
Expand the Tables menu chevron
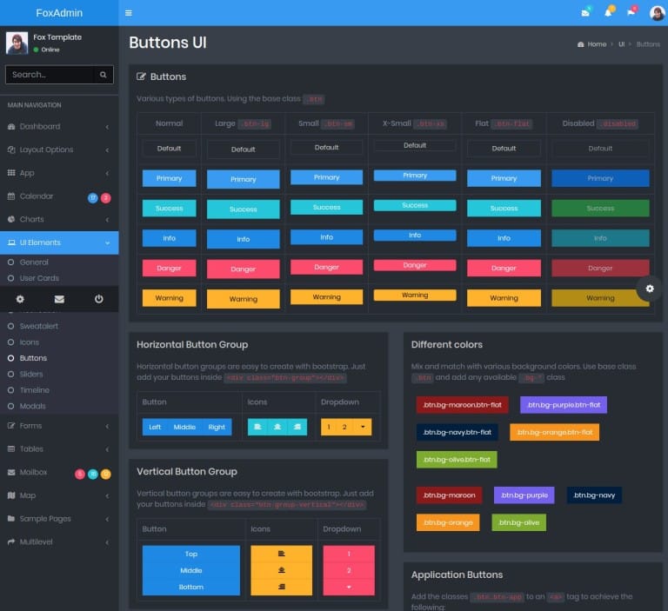click(x=107, y=449)
